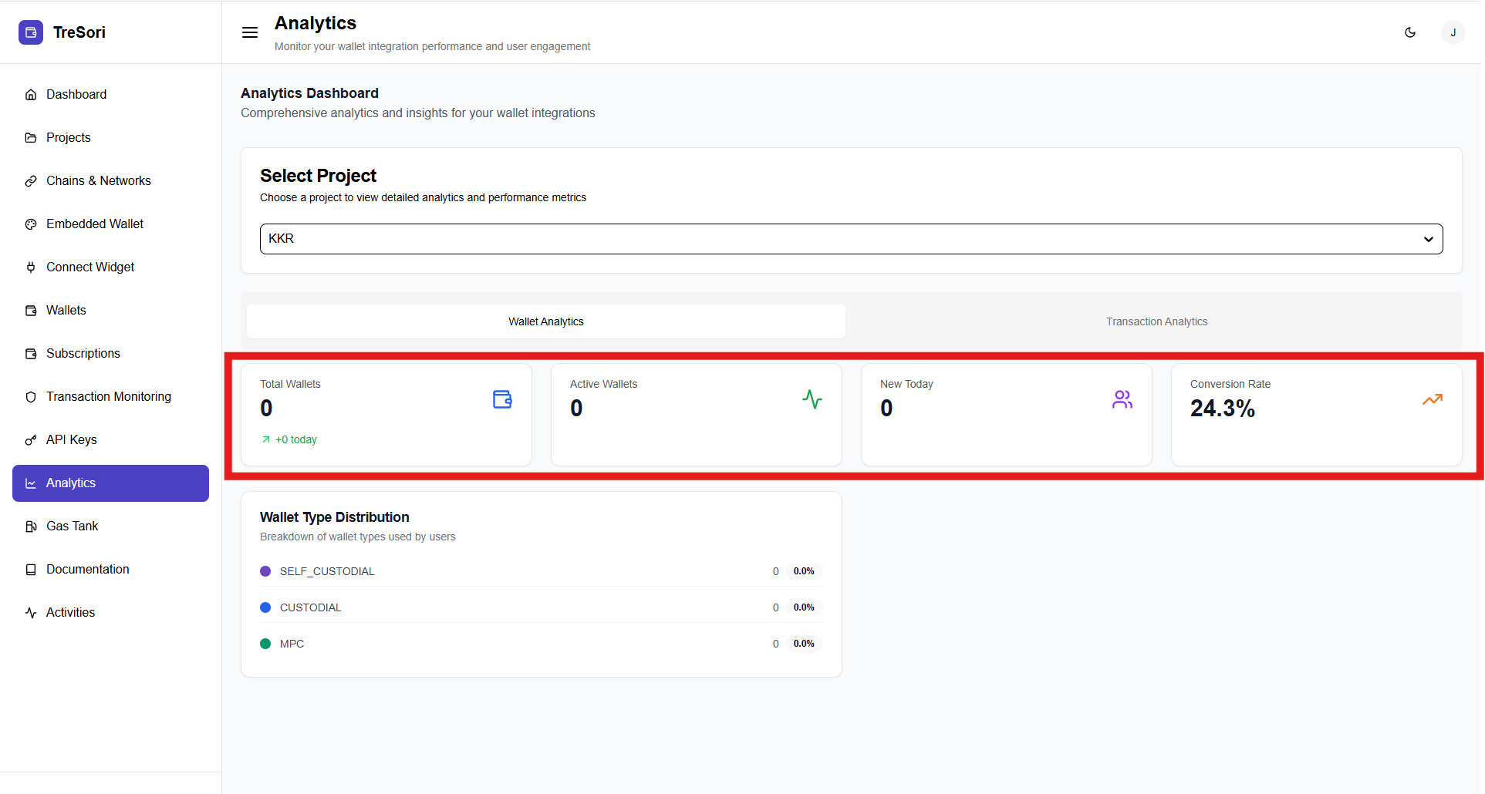The image size is (1485, 794).
Task: Click the purple SELF_CUSTODIAL color dot
Action: (265, 571)
